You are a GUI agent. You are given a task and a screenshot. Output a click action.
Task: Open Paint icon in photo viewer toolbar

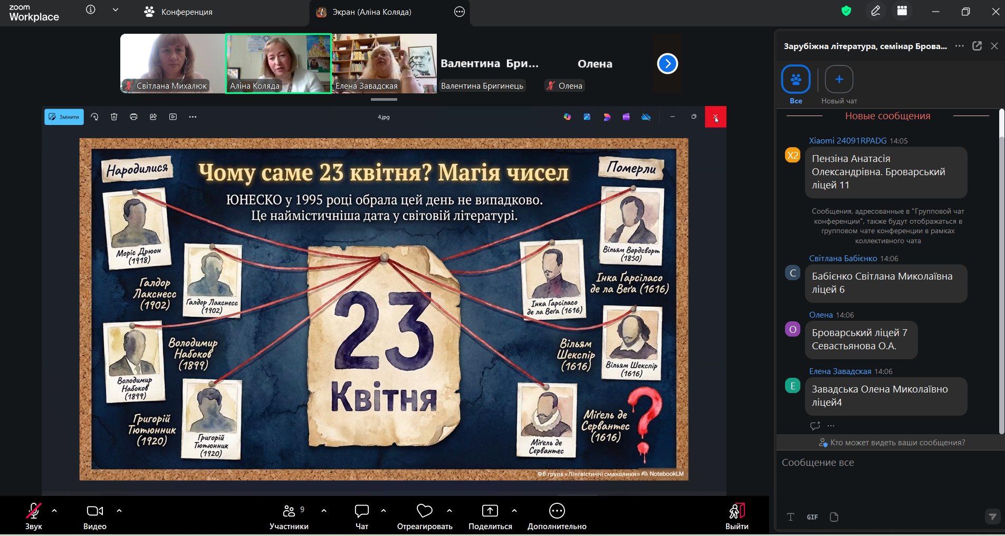pos(607,117)
